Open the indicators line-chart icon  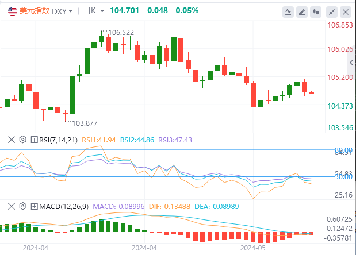(x=288, y=11)
